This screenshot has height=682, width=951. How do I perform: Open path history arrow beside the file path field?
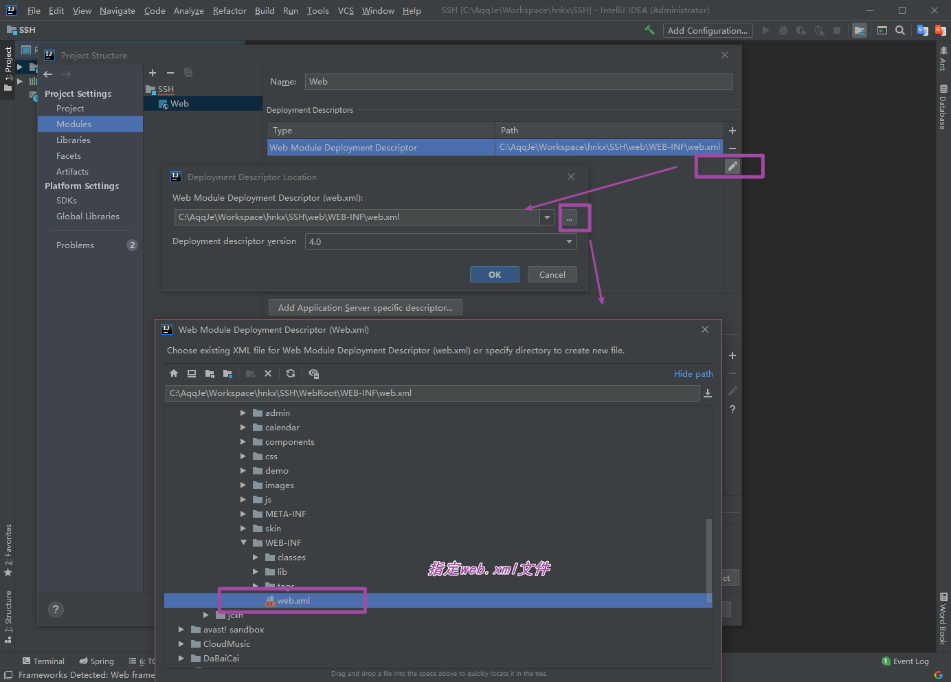pos(708,393)
